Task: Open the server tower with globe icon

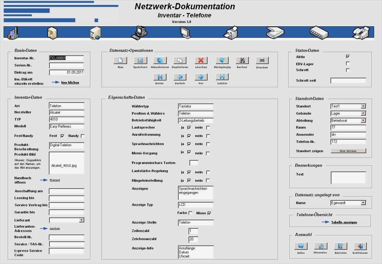Action: (95, 33)
